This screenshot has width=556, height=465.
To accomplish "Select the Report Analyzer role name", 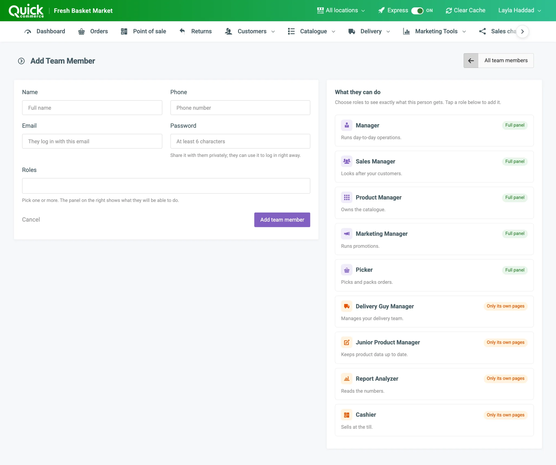I will (x=377, y=378).
